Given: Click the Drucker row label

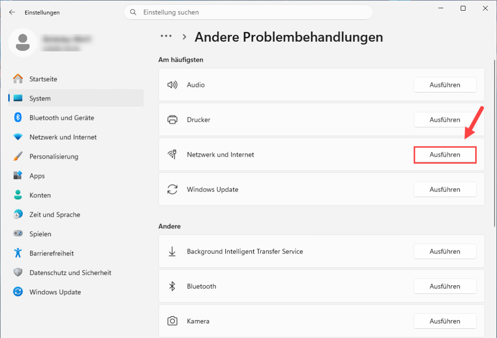Looking at the screenshot, I should [199, 119].
